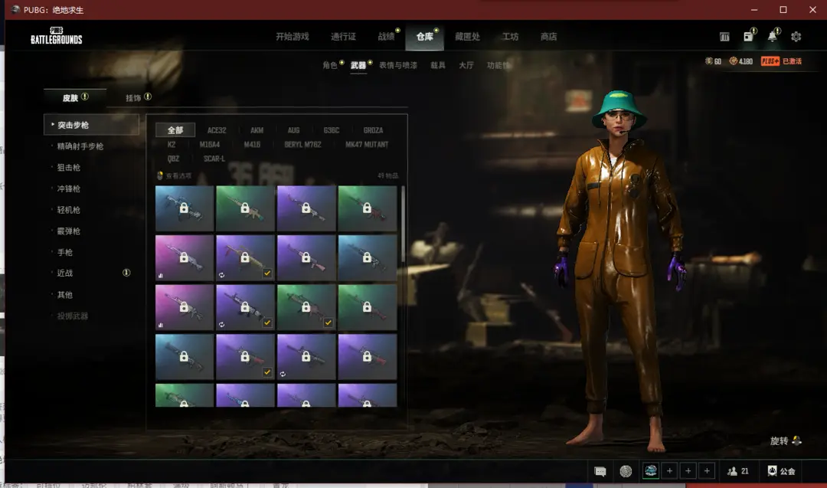Toggle checkmark on fourth-row purple skin with red stock

tap(267, 372)
